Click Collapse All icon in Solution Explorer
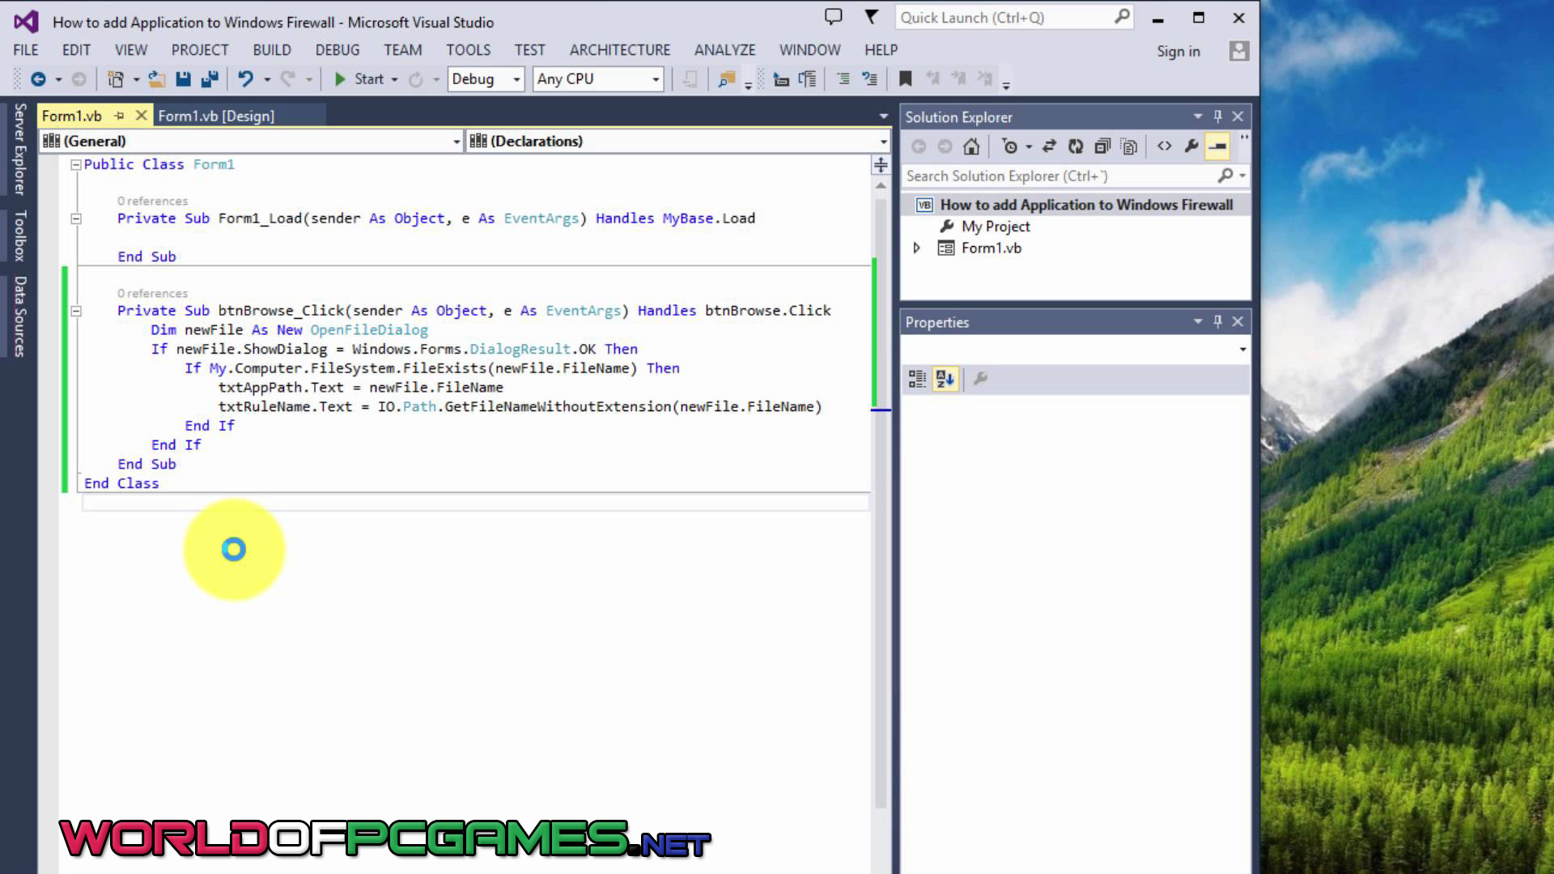This screenshot has height=874, width=1554. pos(1102,146)
